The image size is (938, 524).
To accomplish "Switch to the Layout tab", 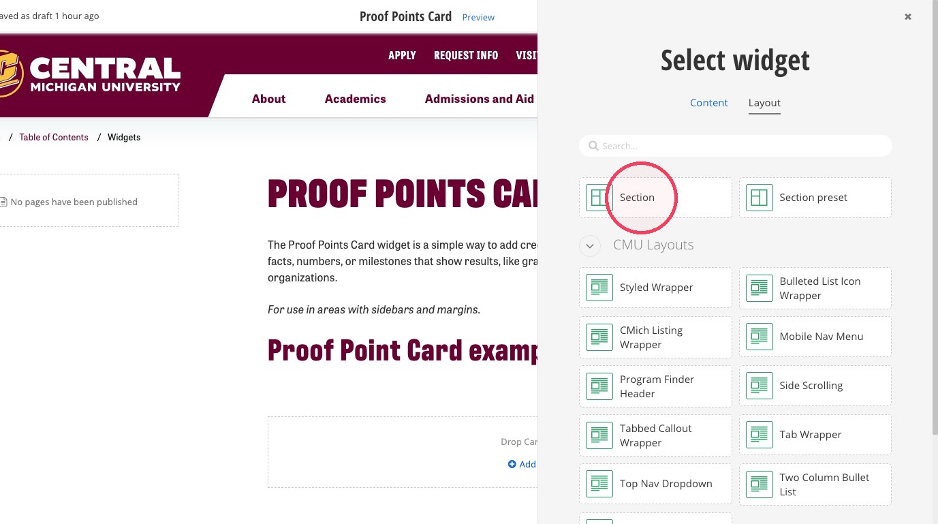I will [764, 103].
